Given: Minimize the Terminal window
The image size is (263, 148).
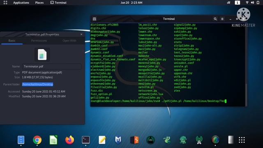Looking at the screenshot, I should (230, 19).
